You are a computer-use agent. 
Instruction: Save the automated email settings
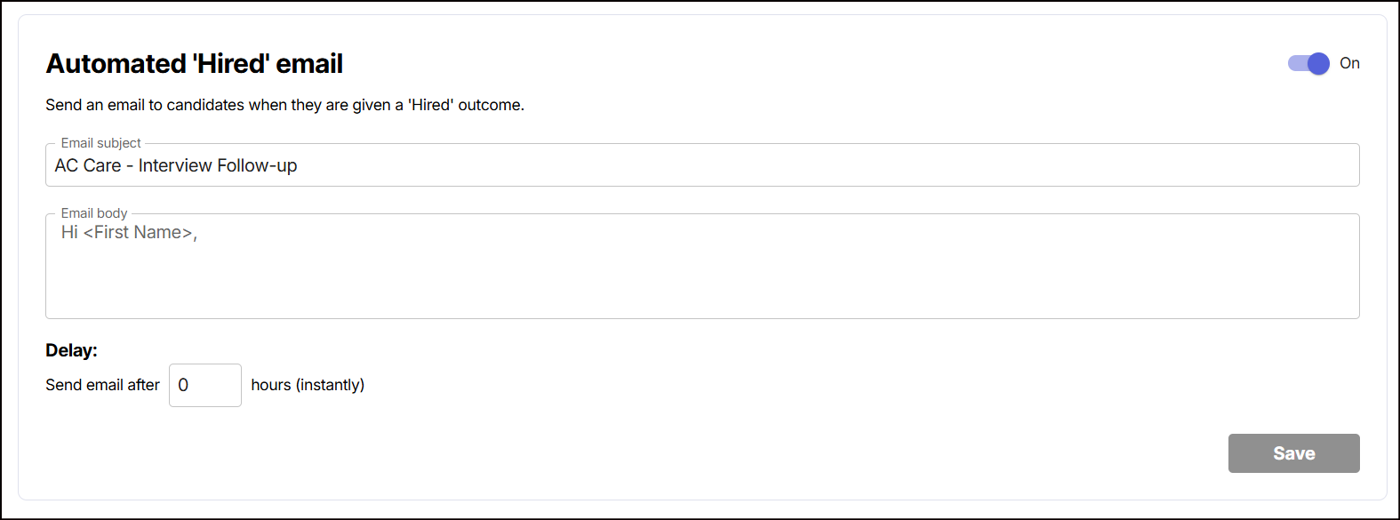[x=1293, y=453]
